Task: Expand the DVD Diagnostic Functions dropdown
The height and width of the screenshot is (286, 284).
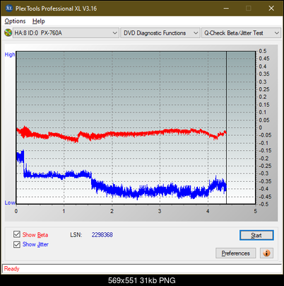Action: [x=160, y=33]
